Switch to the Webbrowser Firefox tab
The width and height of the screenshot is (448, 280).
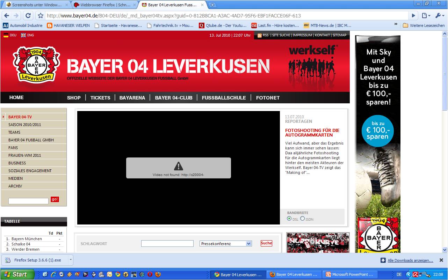point(105,5)
